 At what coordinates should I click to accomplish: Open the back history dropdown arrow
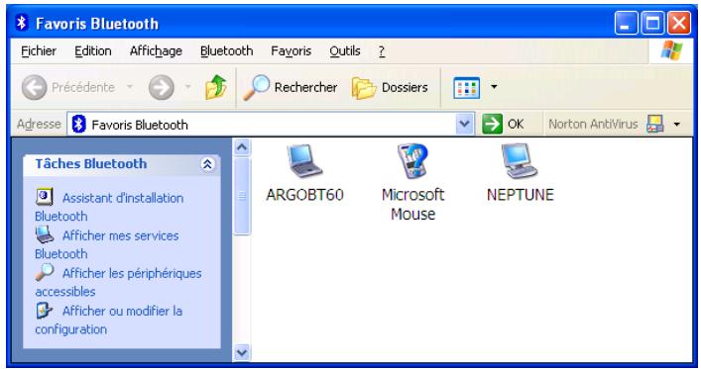130,86
